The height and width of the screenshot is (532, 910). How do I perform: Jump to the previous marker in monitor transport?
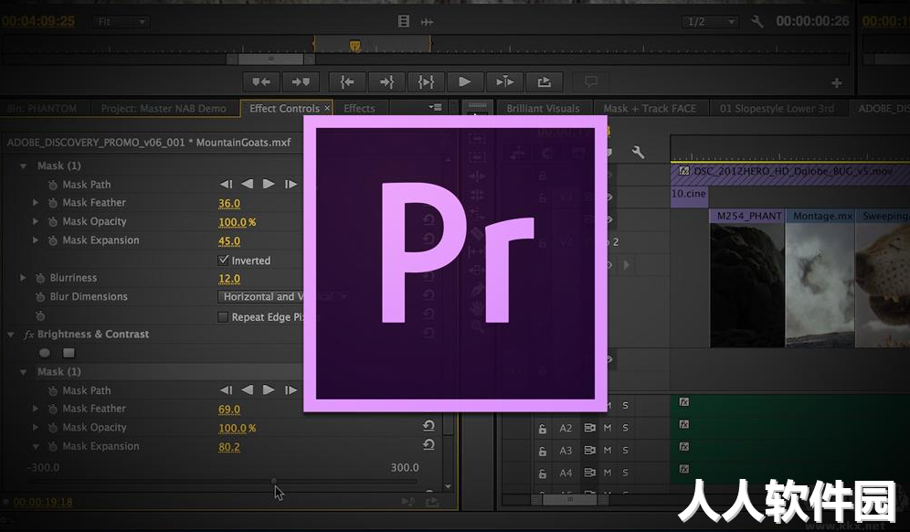click(261, 82)
